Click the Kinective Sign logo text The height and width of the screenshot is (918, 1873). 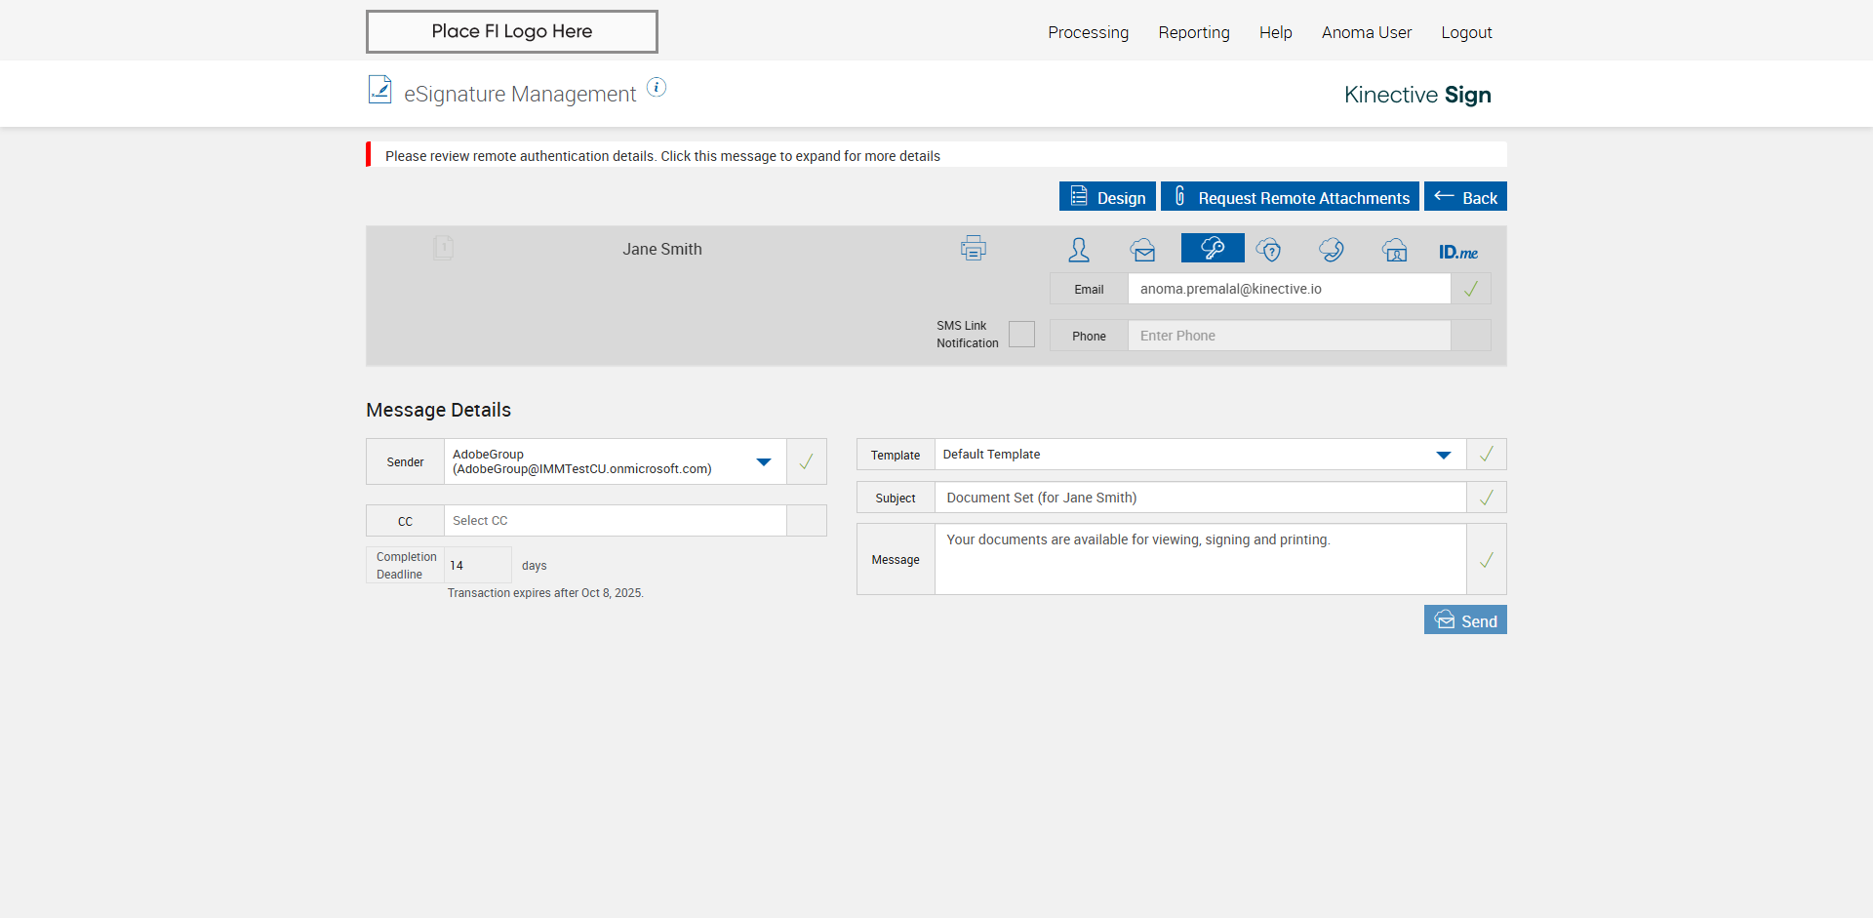pos(1417,95)
